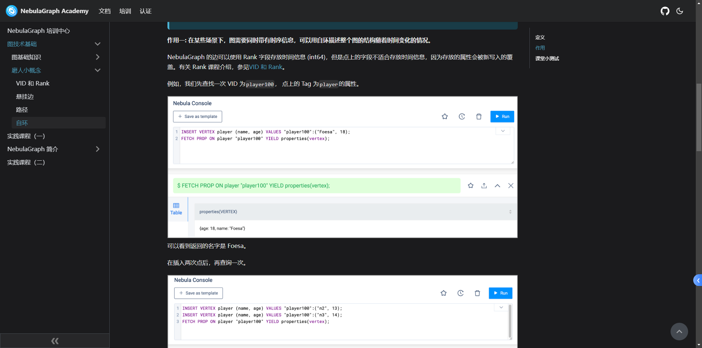Follow the VID 和 Rank inline link
This screenshot has width=702, height=348.
click(266, 67)
